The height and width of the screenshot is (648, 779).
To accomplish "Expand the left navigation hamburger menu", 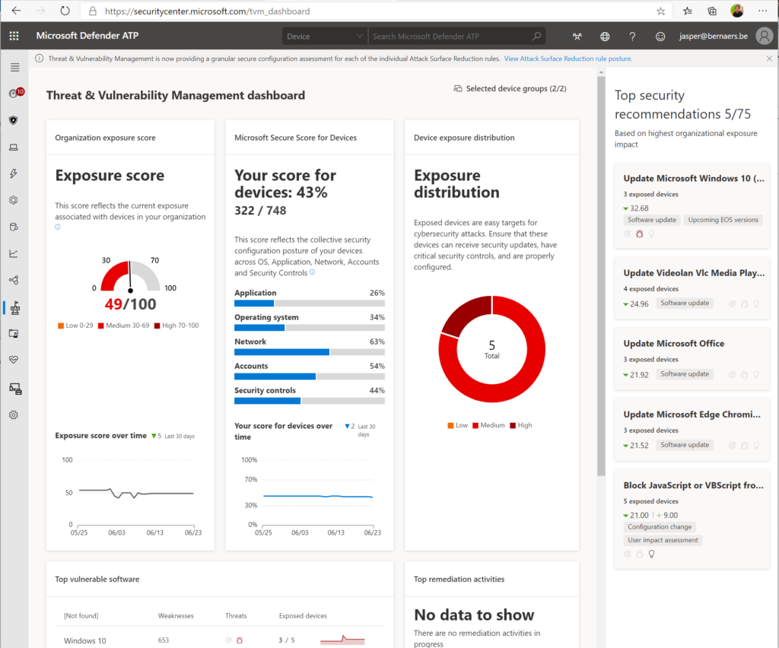I will [x=15, y=67].
